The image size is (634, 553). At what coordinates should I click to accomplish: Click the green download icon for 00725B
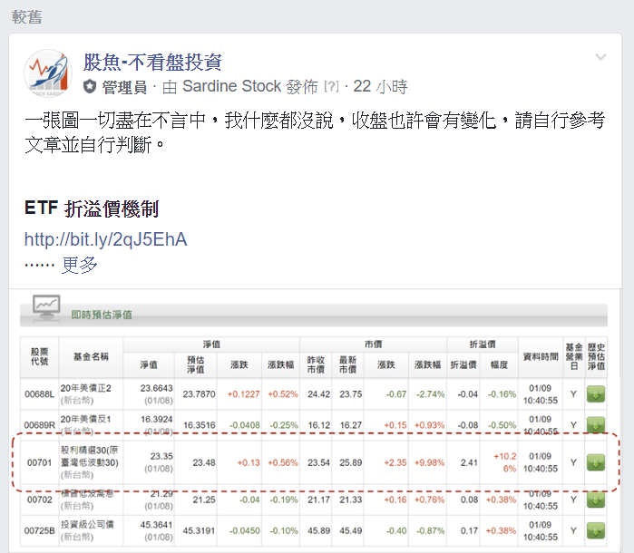[596, 530]
